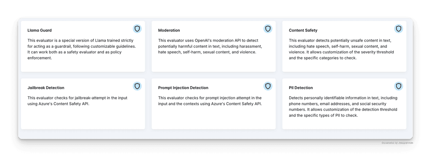Select the jailbreak-attempt description paragraph
This screenshot has height=162, width=431.
[77, 101]
